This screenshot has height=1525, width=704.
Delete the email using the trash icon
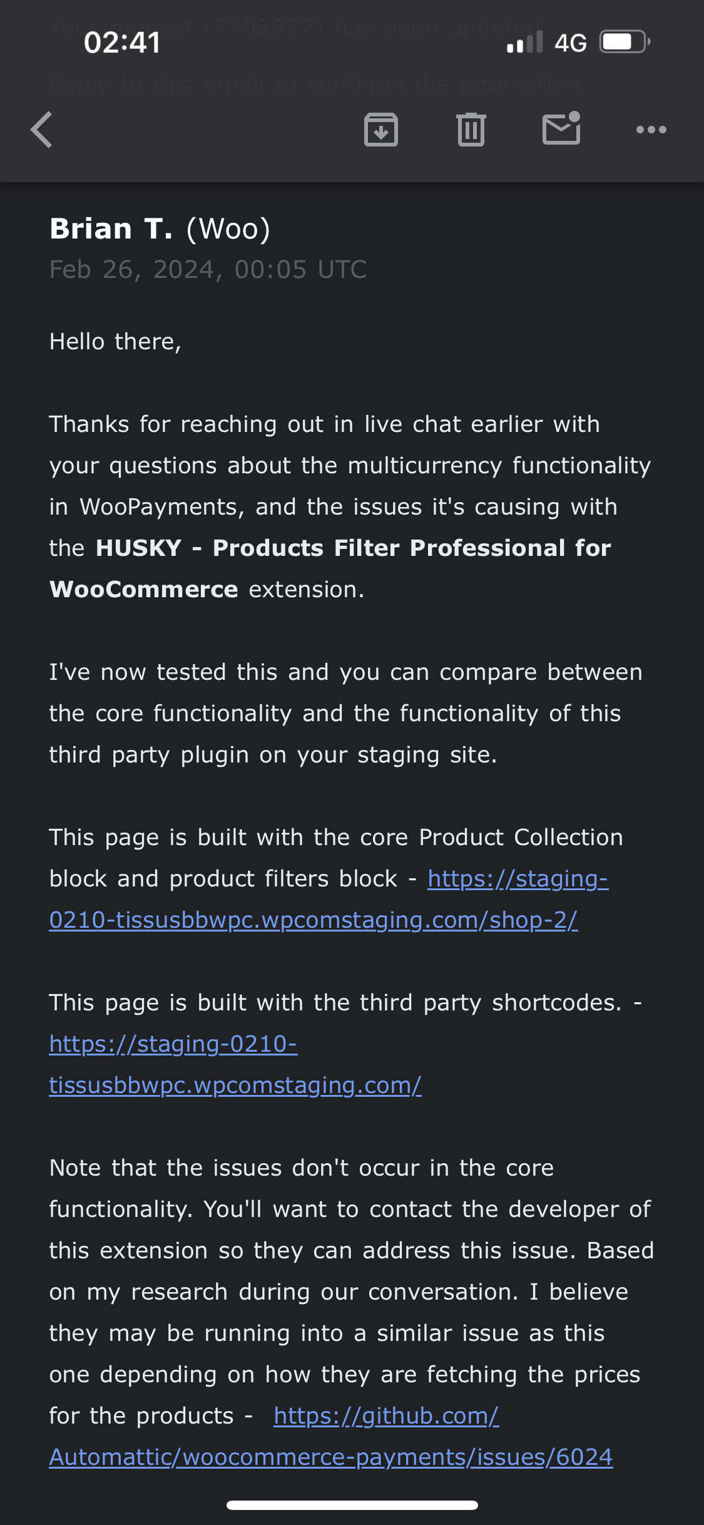[471, 130]
